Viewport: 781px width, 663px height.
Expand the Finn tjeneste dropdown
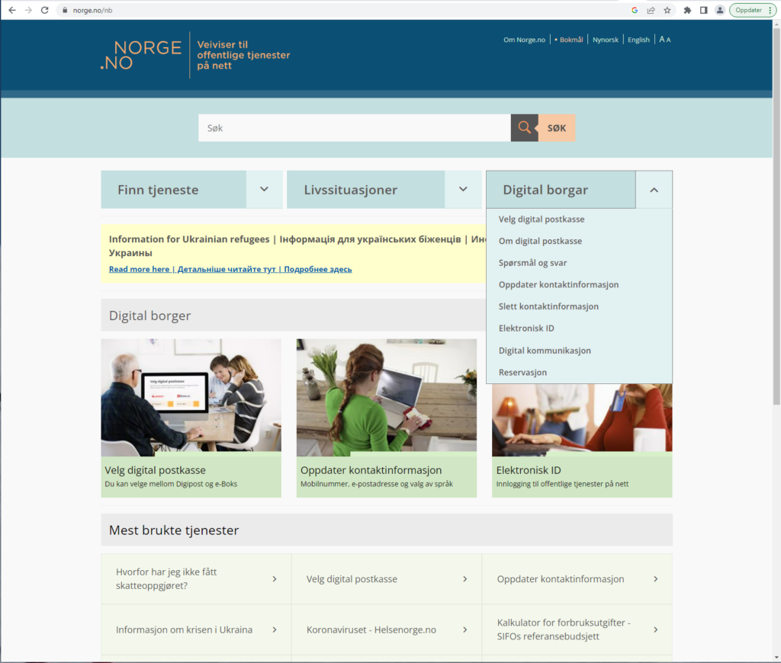(264, 190)
